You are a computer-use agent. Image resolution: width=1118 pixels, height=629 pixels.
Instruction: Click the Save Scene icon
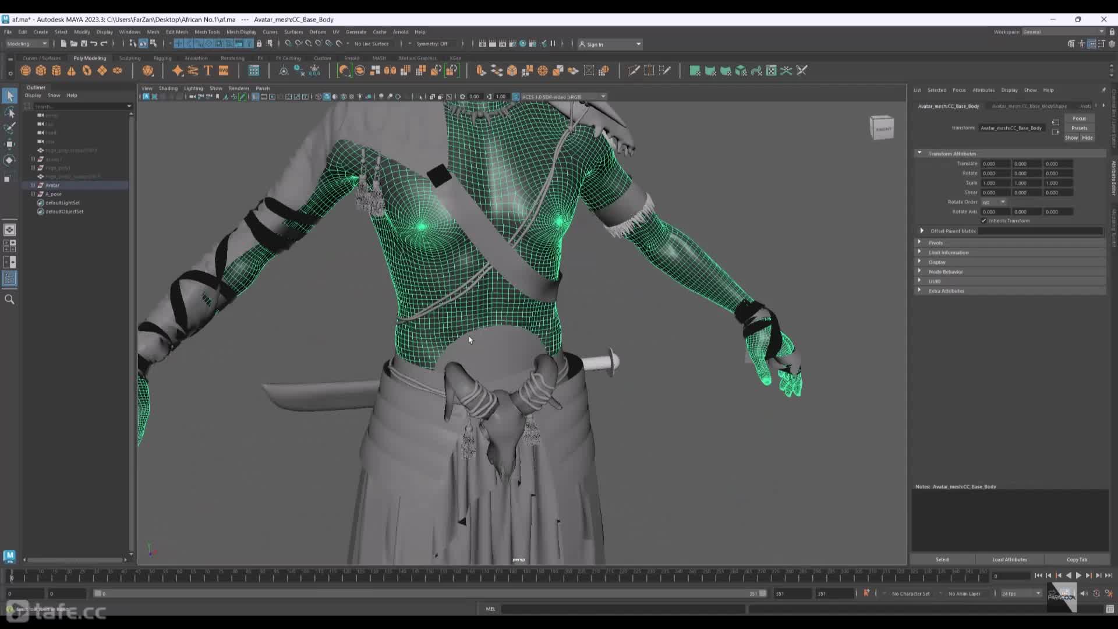pos(83,44)
